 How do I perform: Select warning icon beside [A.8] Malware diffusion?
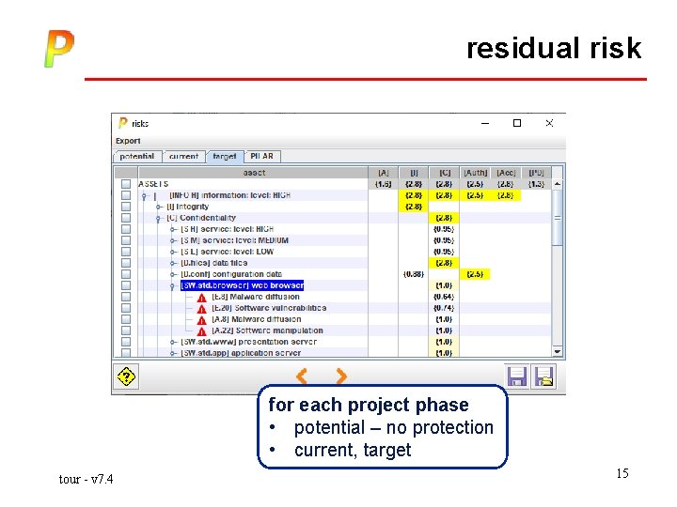pyautogui.click(x=201, y=320)
